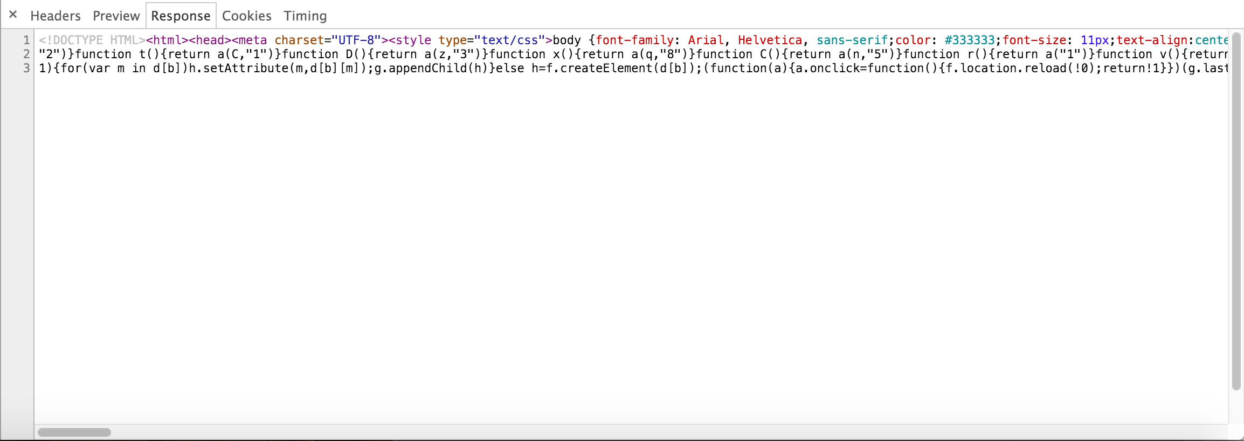Click 'function x()' on line 2

tap(531, 54)
